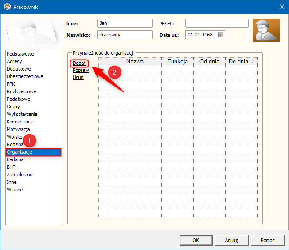The image size is (289, 250).
Task: Confirm with the OK button
Action: click(196, 240)
